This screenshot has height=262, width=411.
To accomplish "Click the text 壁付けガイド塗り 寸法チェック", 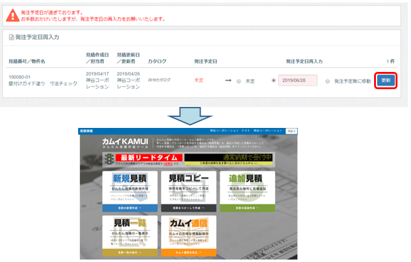I will tap(43, 84).
